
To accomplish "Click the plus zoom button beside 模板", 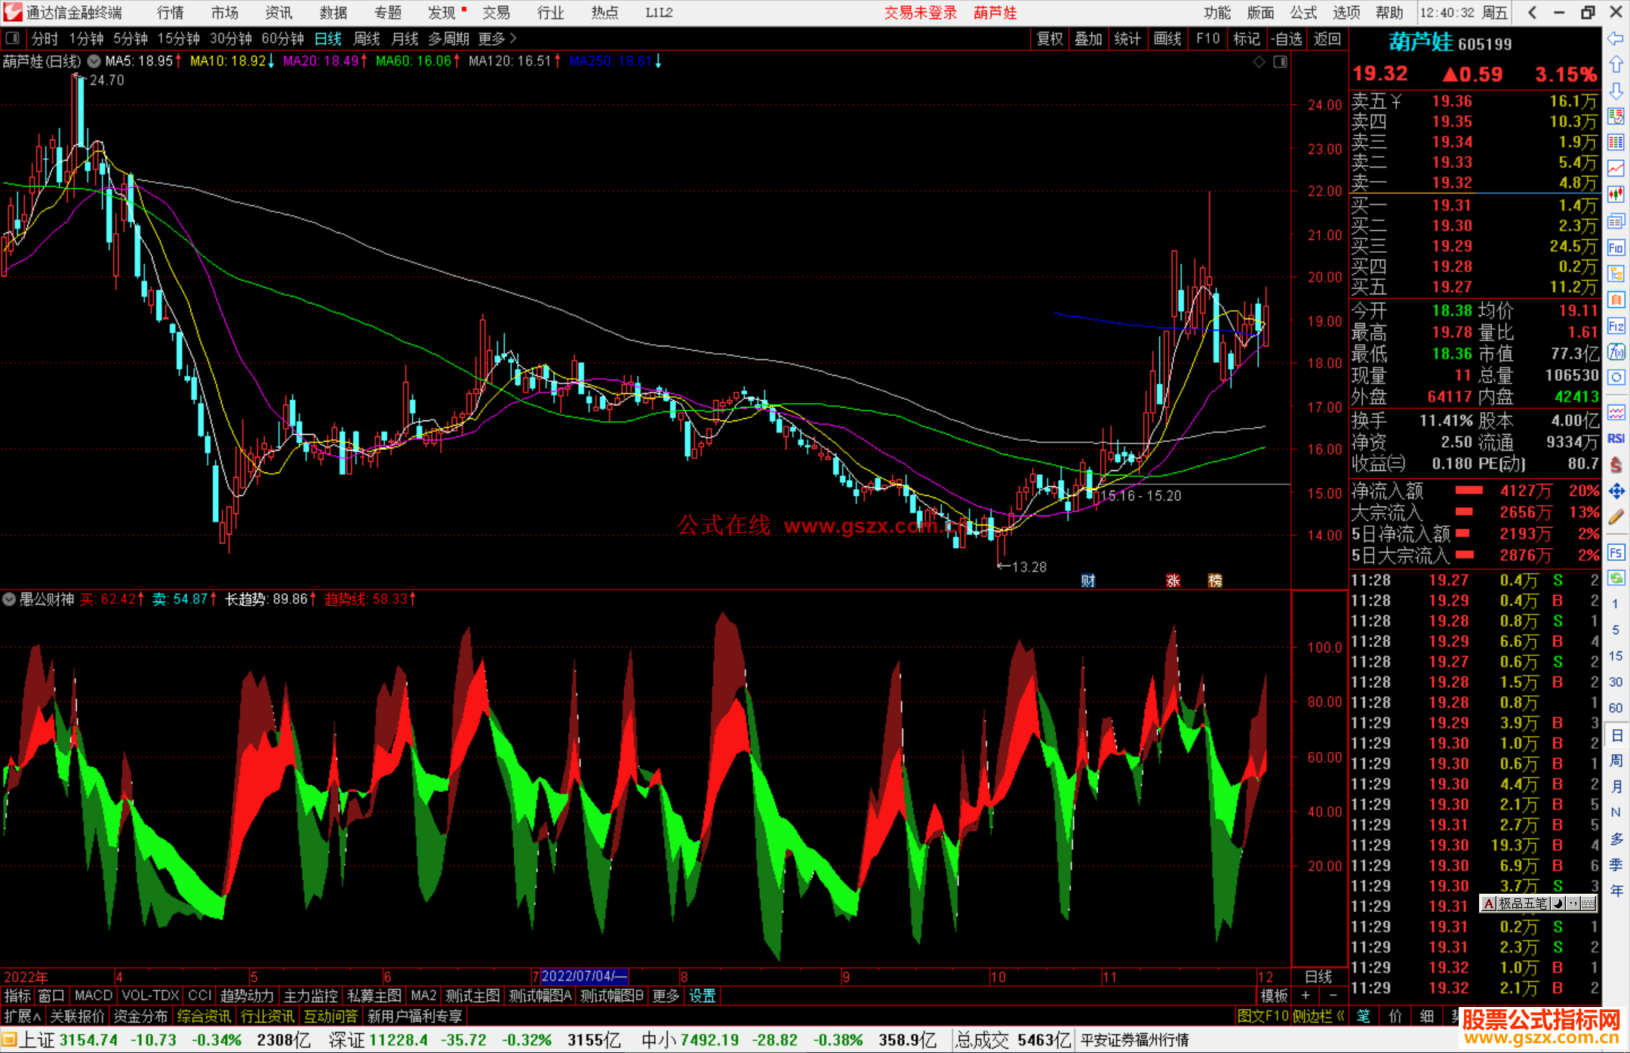I will 1306,996.
